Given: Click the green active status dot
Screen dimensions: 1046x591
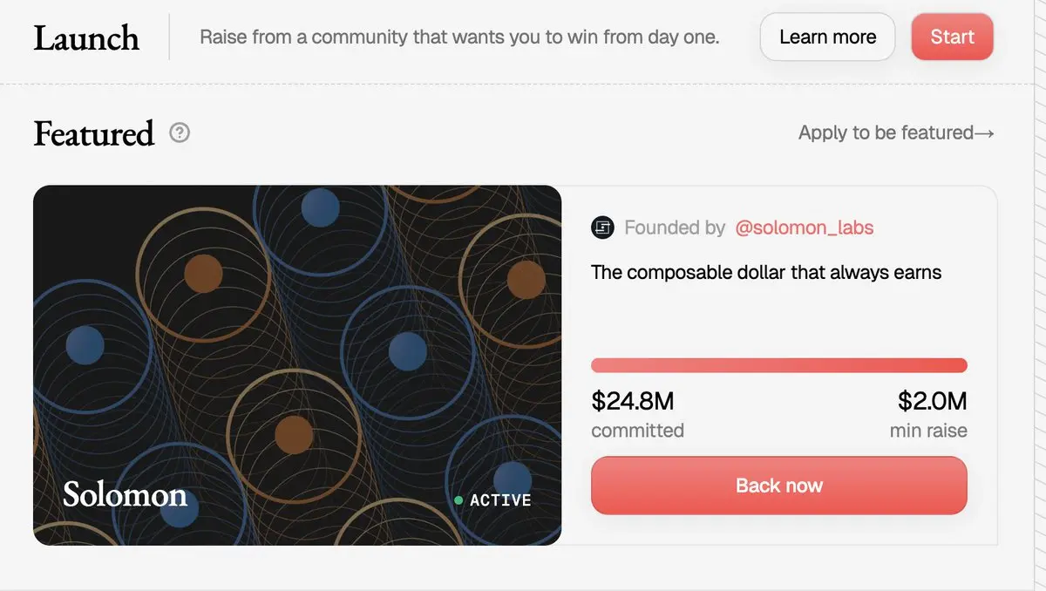Looking at the screenshot, I should 458,500.
